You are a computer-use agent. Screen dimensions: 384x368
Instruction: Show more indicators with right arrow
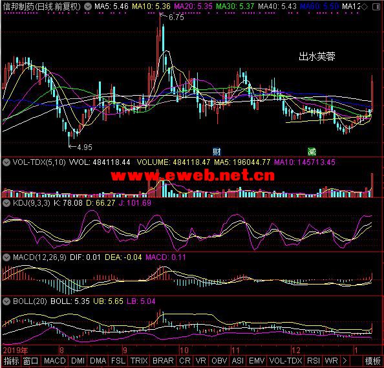click(x=345, y=361)
